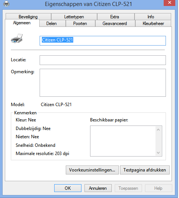This screenshot has height=198, width=179.
Task: Click the Algemeen tab
Action: coord(22,23)
